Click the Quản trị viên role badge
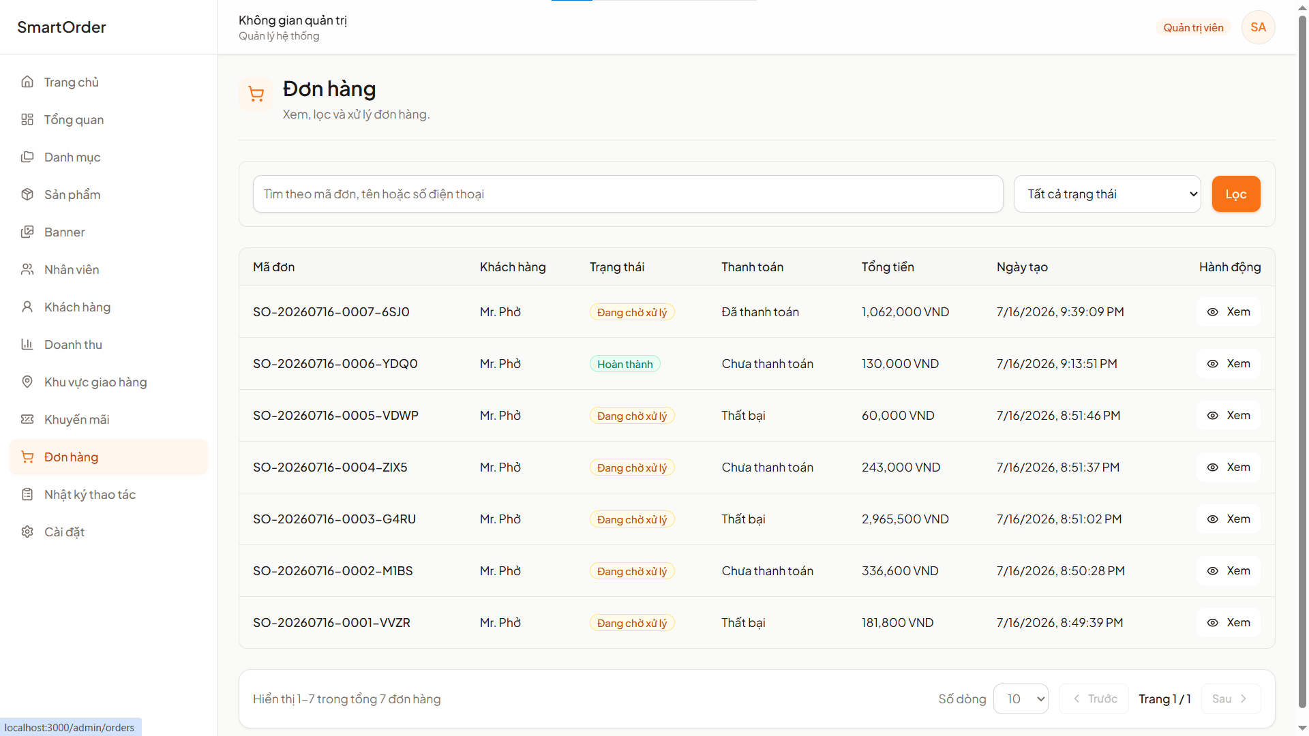This screenshot has height=736, width=1309. [1193, 28]
